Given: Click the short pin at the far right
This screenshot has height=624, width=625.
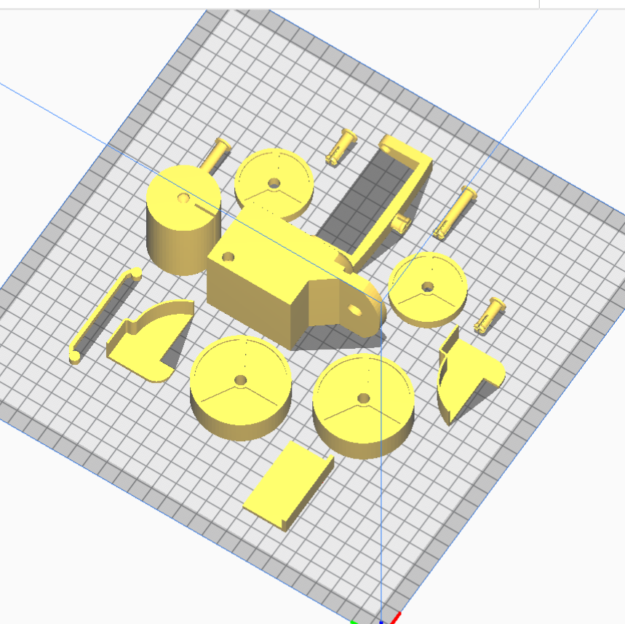Looking at the screenshot, I should pyautogui.click(x=490, y=315).
